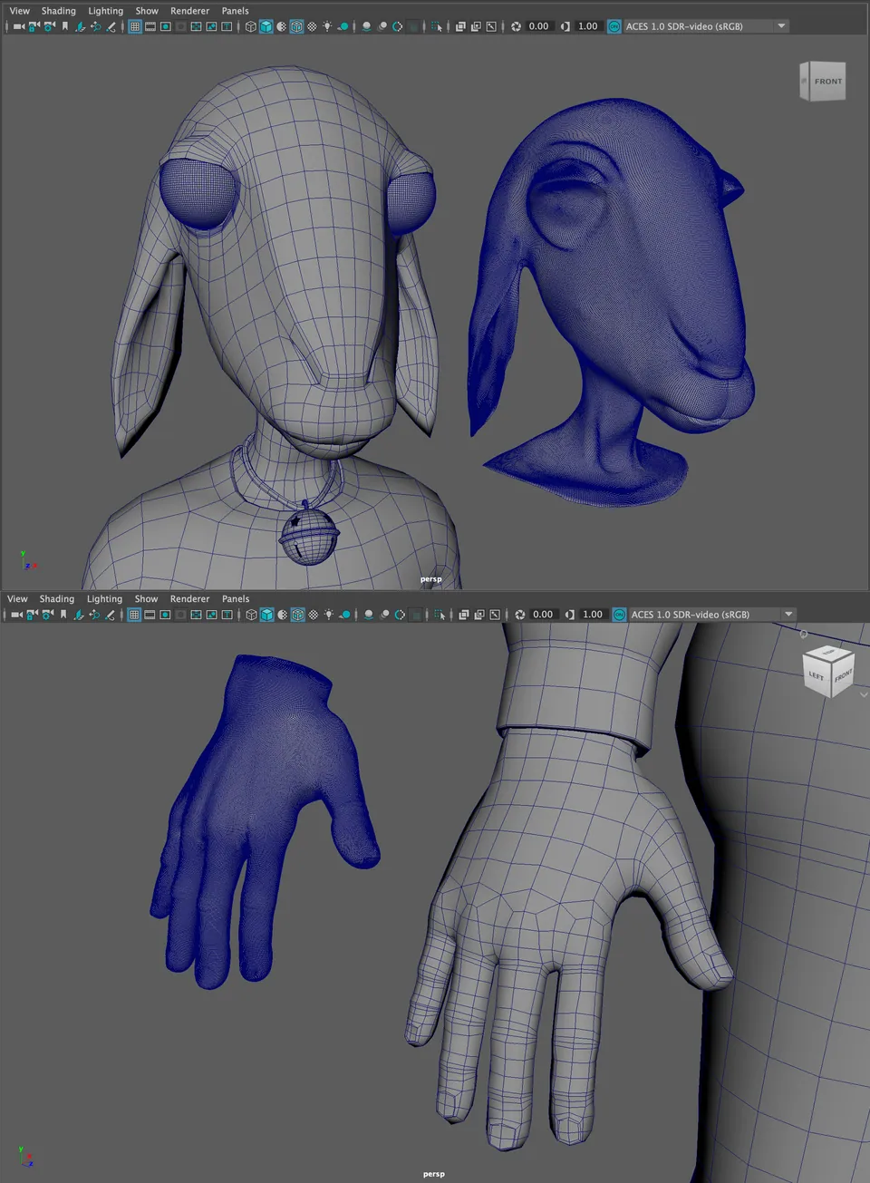870x1183 pixels.
Task: Open Lighting menu in top viewport
Action: [106, 11]
